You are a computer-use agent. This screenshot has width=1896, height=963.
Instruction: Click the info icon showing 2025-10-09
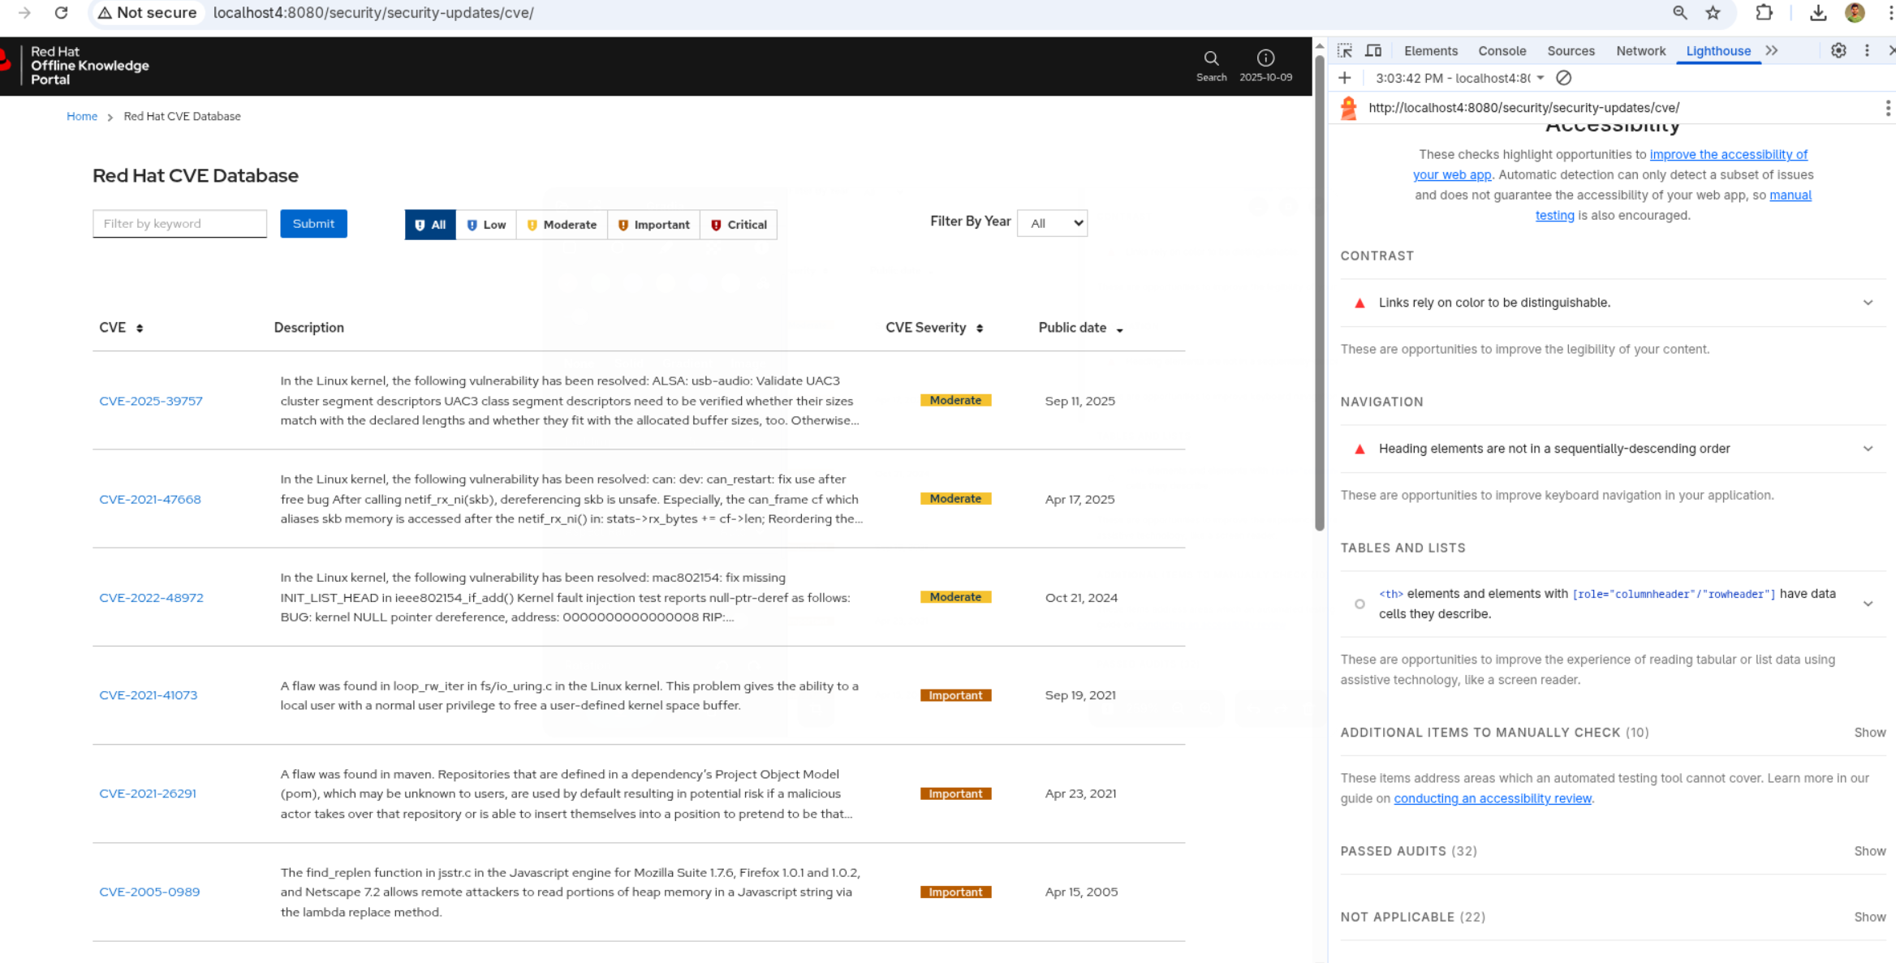pos(1265,58)
